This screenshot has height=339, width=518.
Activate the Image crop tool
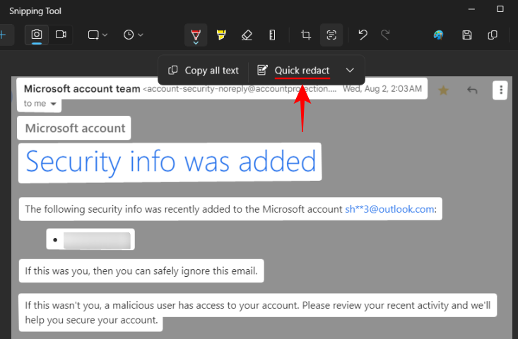306,35
